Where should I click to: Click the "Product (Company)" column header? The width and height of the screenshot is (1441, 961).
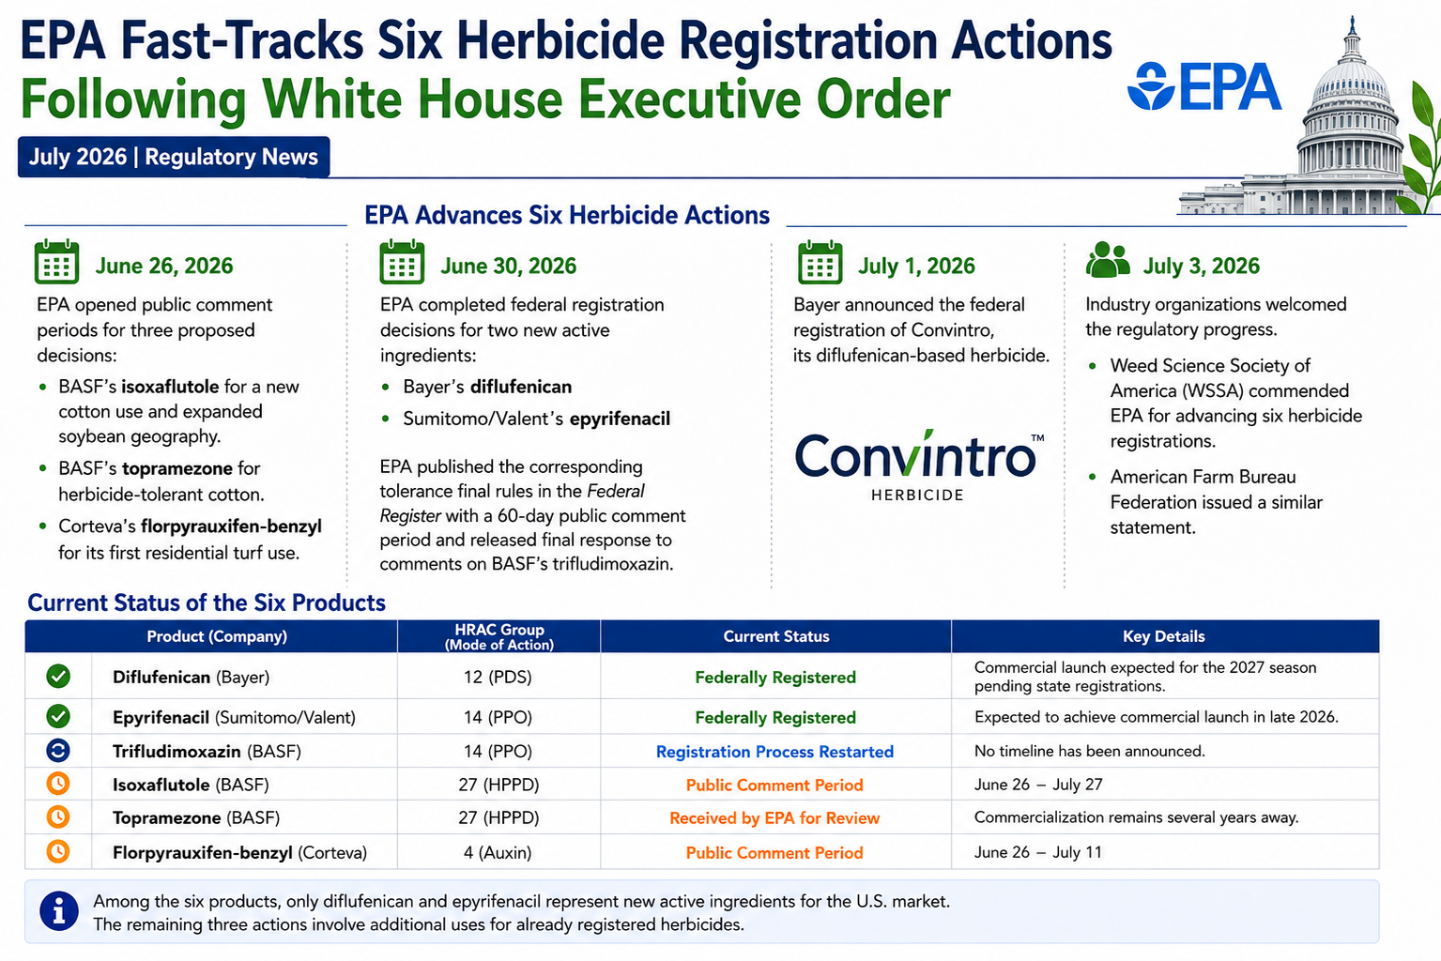pyautogui.click(x=217, y=636)
